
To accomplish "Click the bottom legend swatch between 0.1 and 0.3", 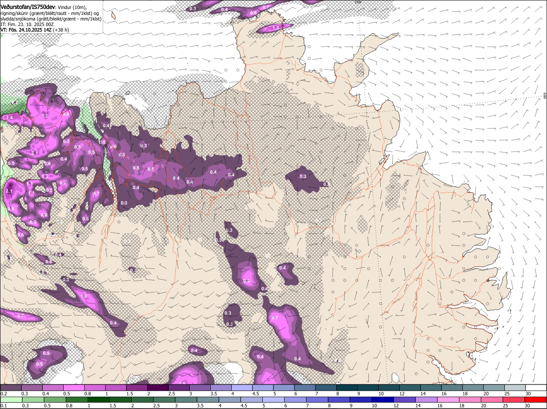I will point(11,400).
